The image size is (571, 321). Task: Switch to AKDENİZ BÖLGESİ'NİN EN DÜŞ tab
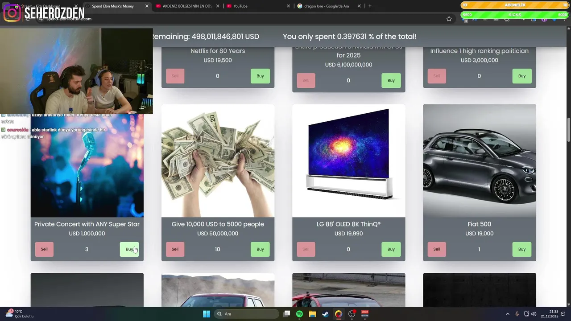click(187, 6)
